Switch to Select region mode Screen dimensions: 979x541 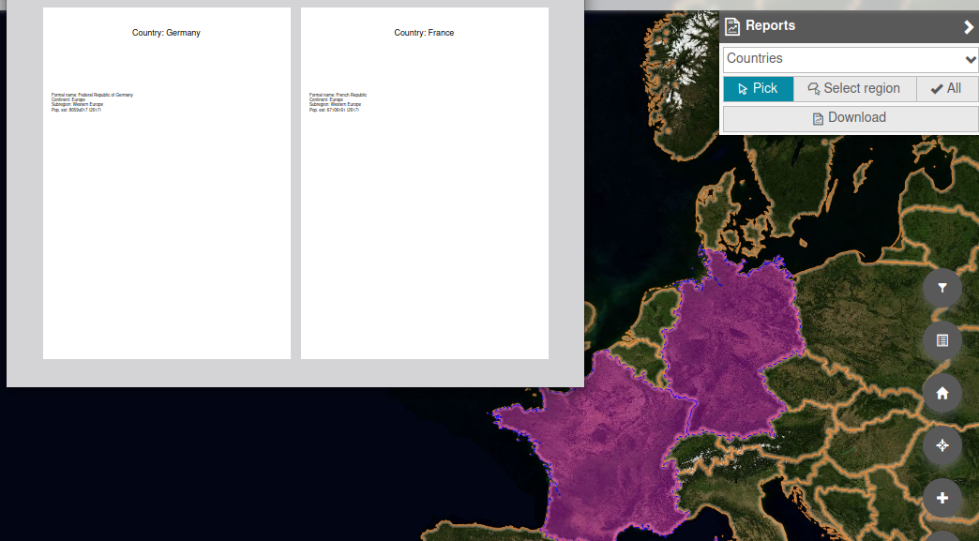coord(854,88)
